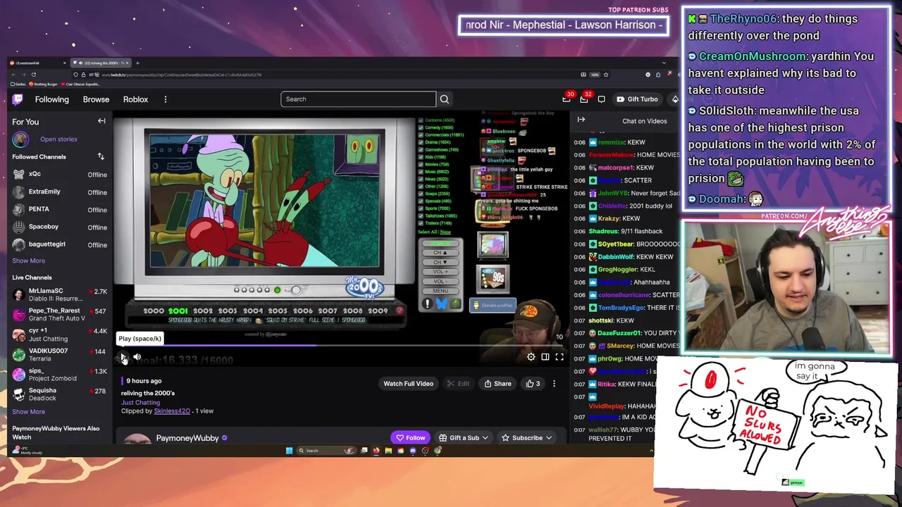902x507 pixels.
Task: Show more live channels
Action: [28, 412]
